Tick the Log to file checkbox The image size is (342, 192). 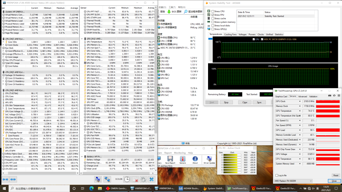tap(276, 175)
